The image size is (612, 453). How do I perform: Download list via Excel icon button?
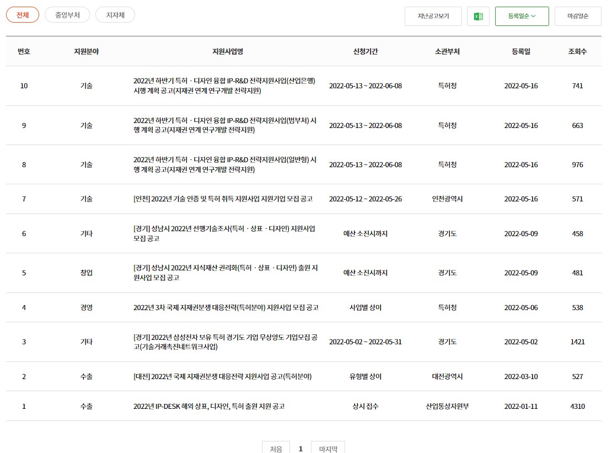[x=478, y=16]
